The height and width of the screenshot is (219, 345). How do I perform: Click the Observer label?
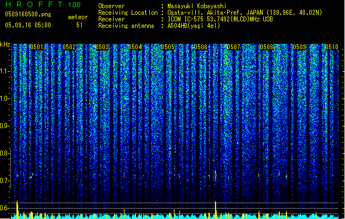[111, 6]
